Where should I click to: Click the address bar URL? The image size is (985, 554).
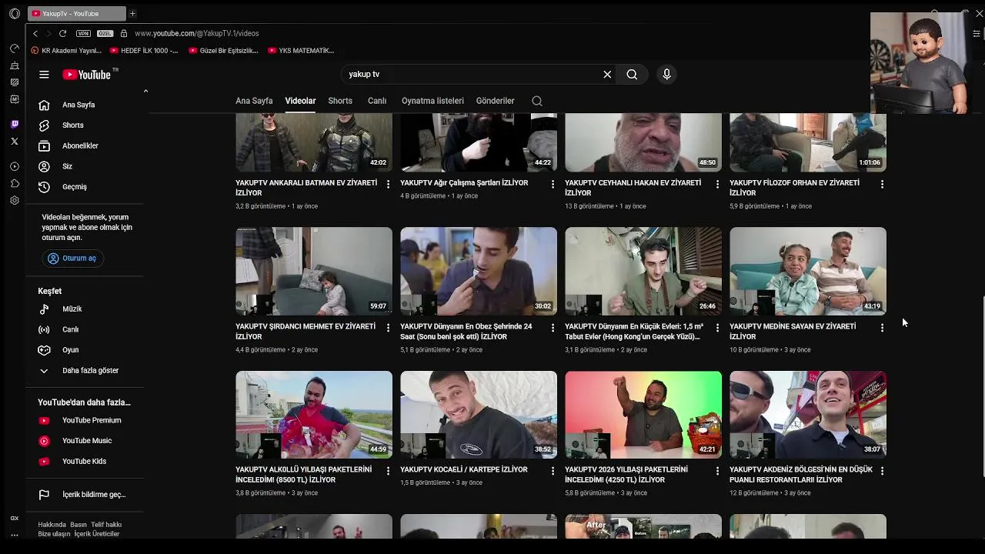pos(196,33)
